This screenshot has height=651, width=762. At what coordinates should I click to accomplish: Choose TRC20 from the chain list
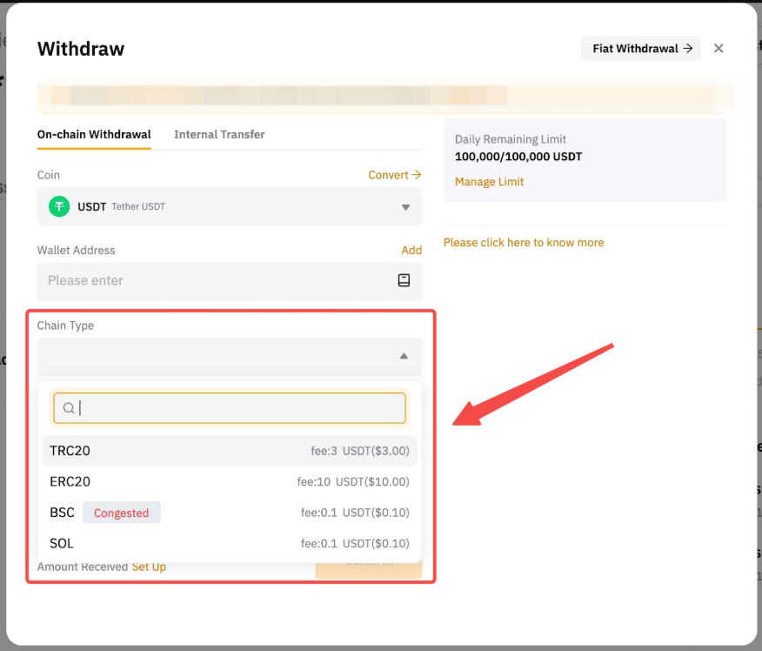70,451
